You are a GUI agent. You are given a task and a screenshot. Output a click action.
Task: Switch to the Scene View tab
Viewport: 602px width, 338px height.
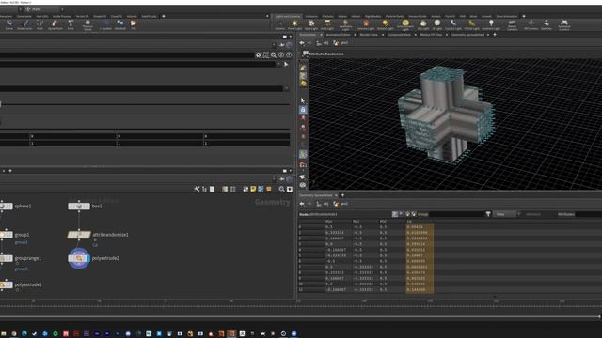click(x=308, y=35)
